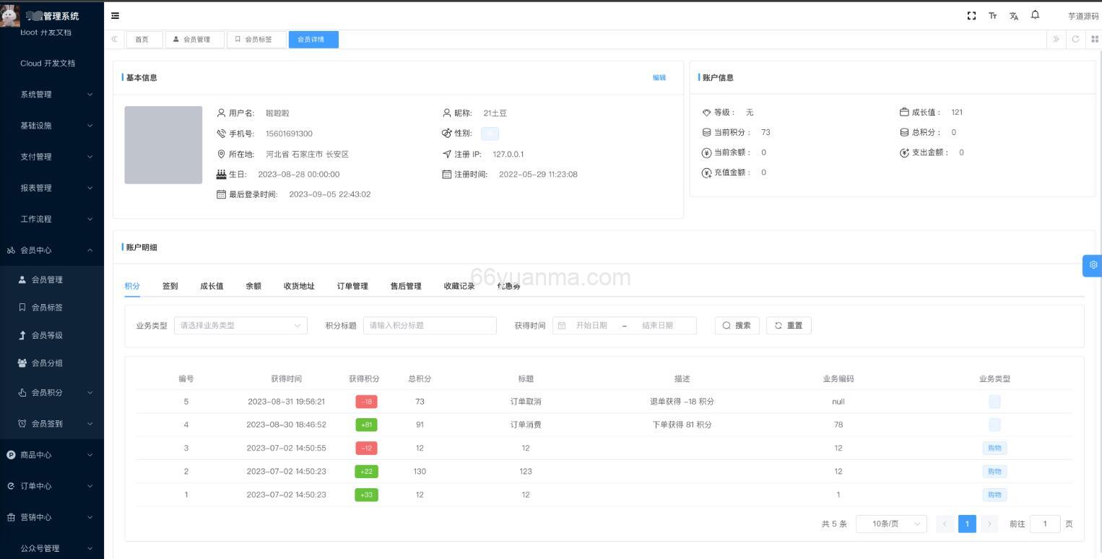Toggle the 性别 switch in basic info
This screenshot has width=1102, height=559.
490,133
